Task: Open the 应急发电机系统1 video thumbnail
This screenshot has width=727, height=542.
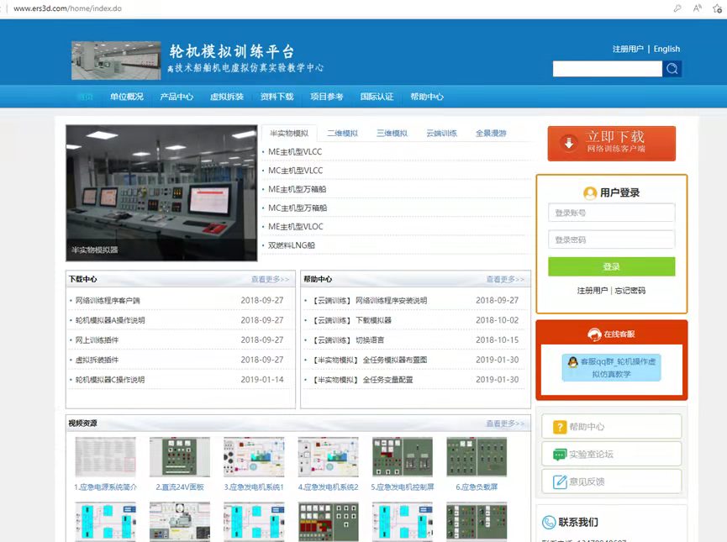Action: tap(254, 458)
